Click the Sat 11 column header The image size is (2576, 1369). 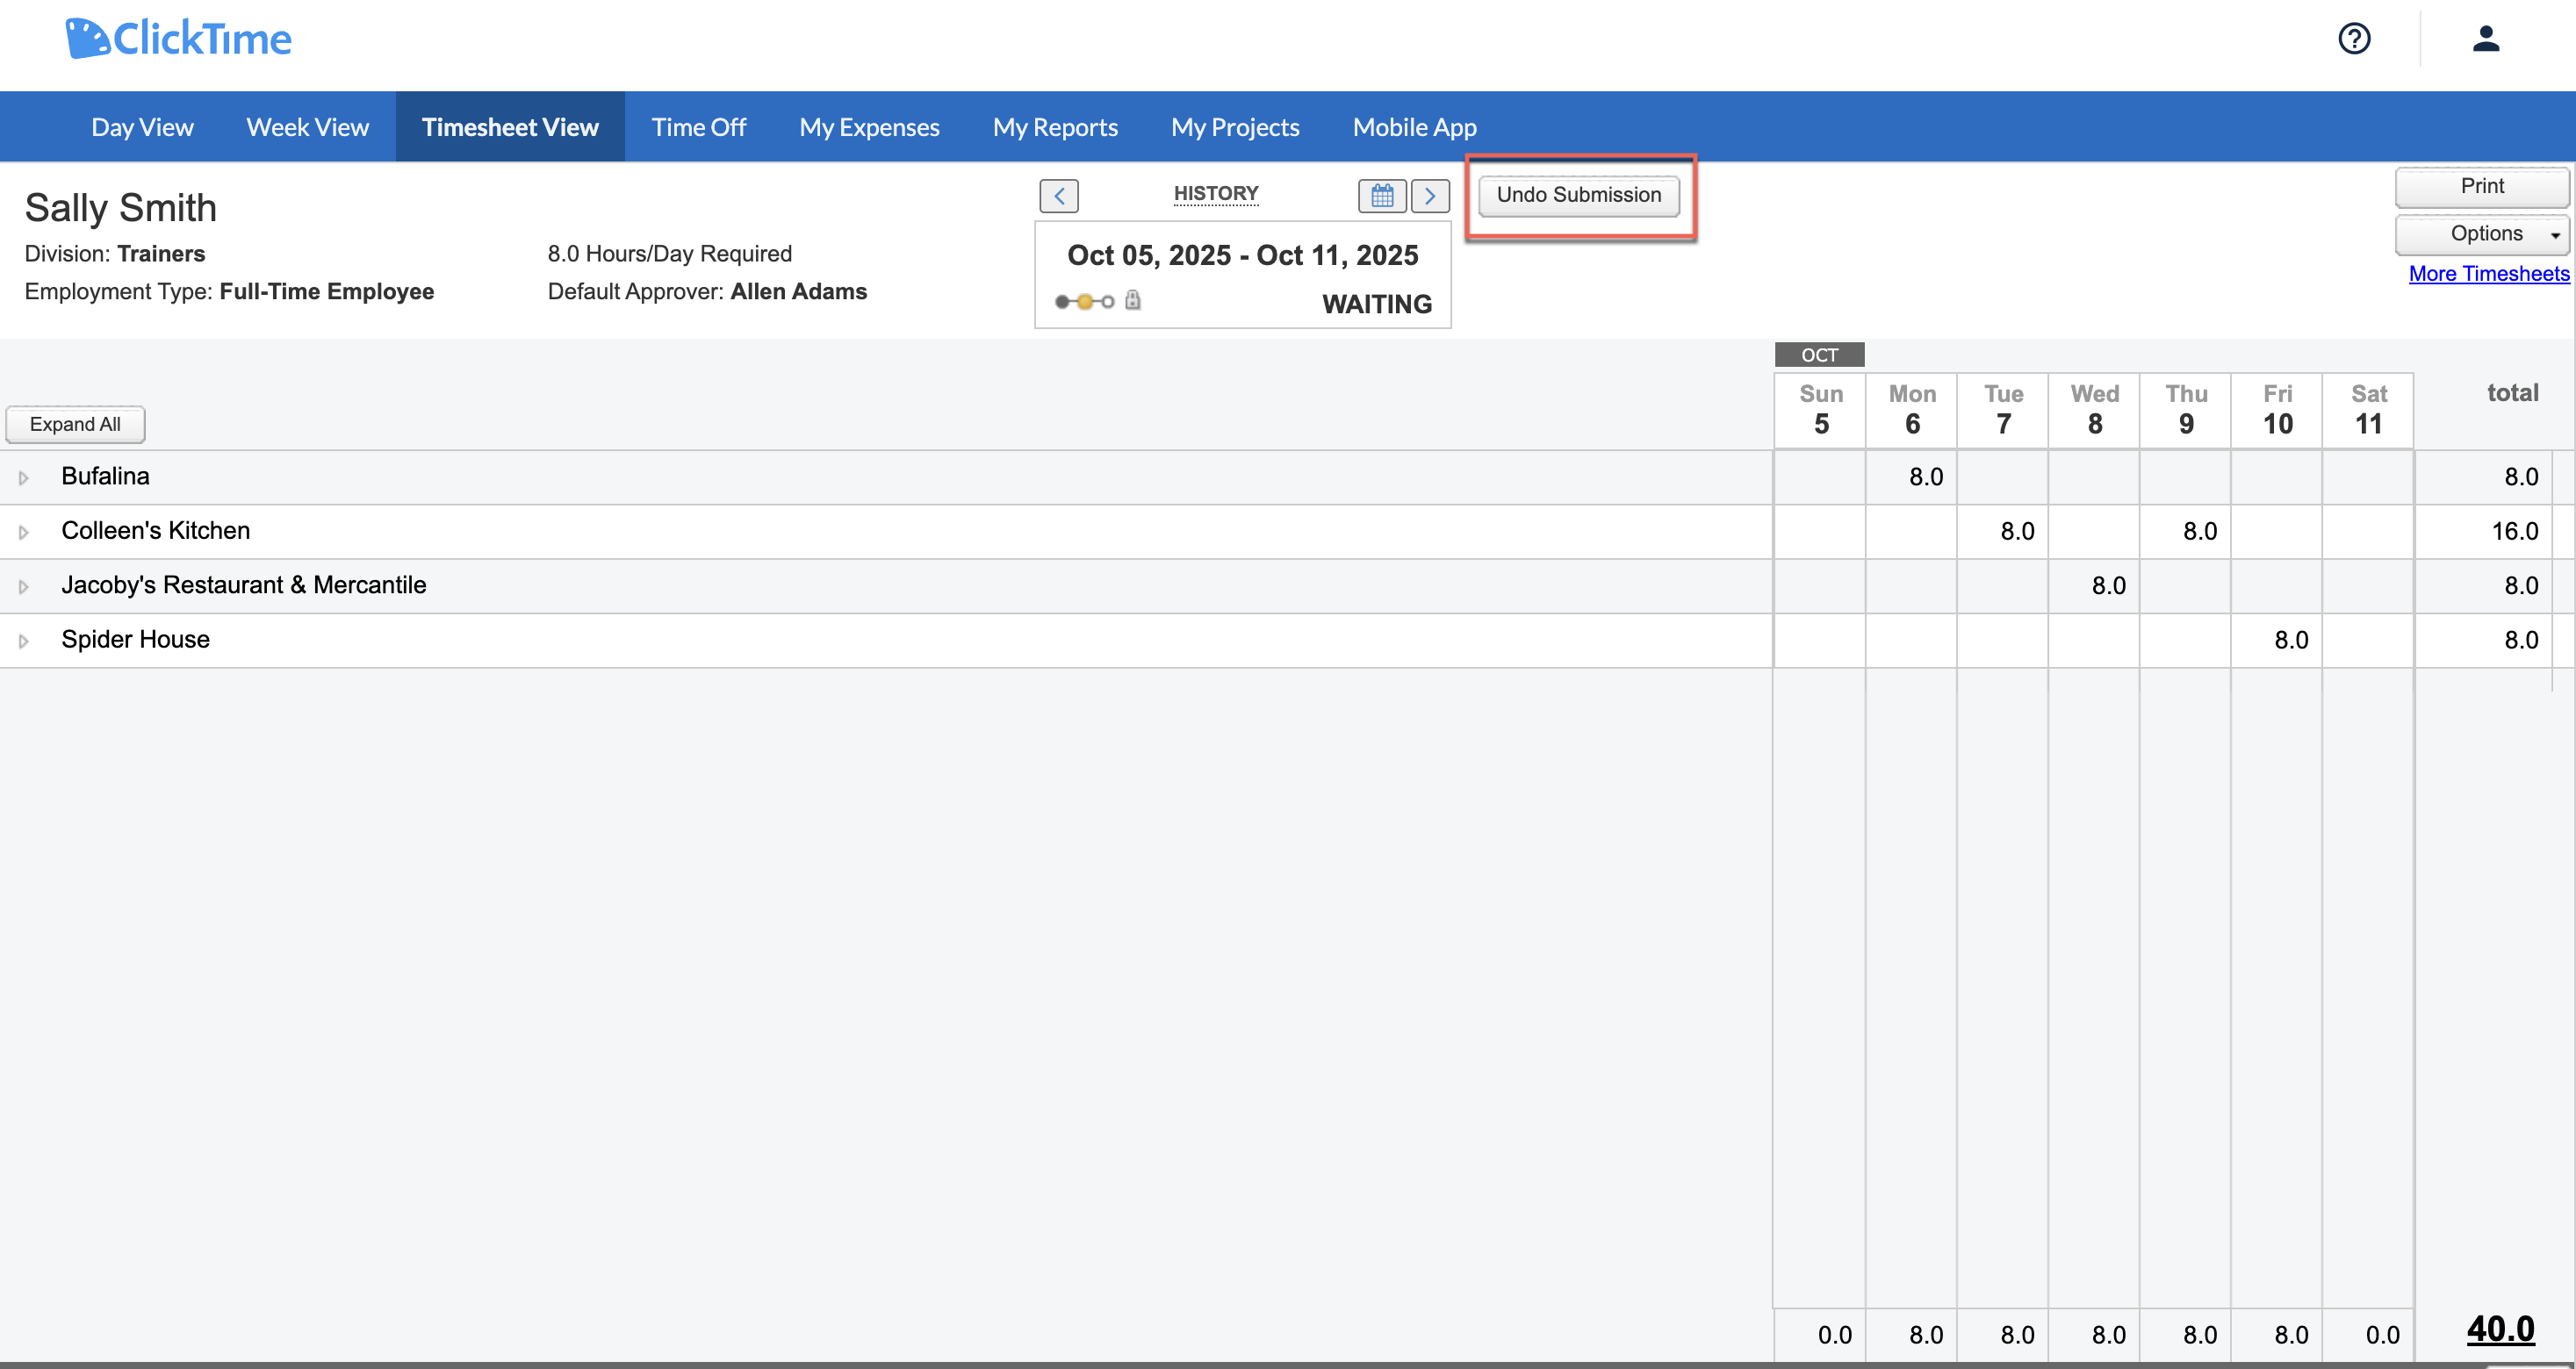pos(2368,410)
